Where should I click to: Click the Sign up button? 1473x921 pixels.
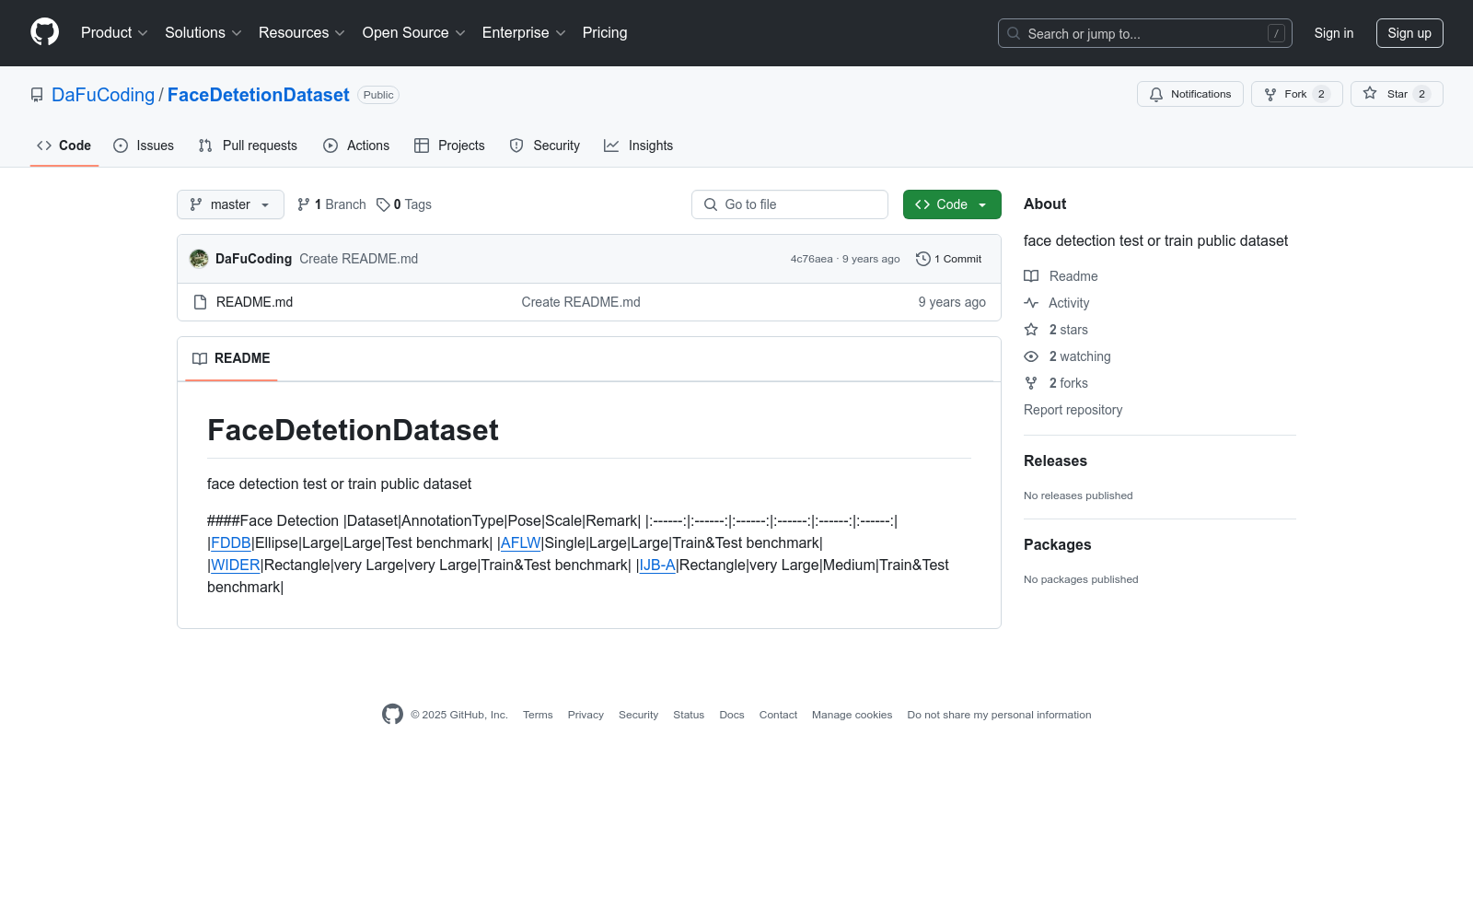coord(1409,33)
